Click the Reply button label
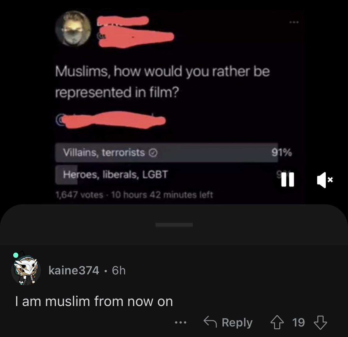 (237, 322)
